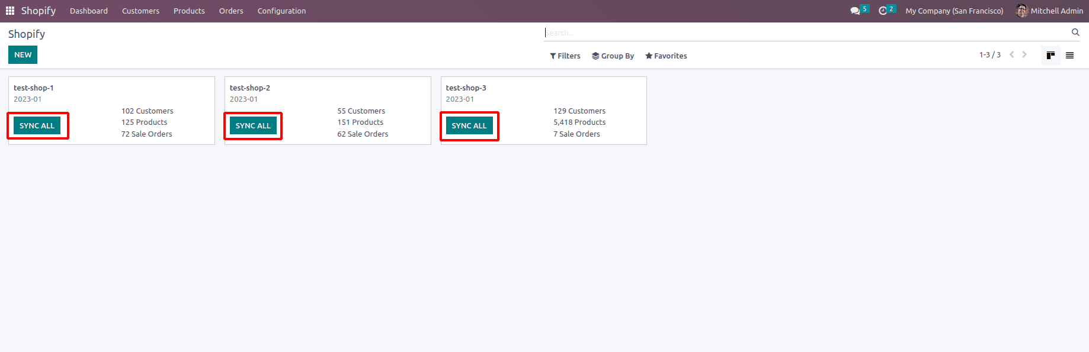This screenshot has width=1089, height=352.
Task: Open the Filters dropdown
Action: 565,56
